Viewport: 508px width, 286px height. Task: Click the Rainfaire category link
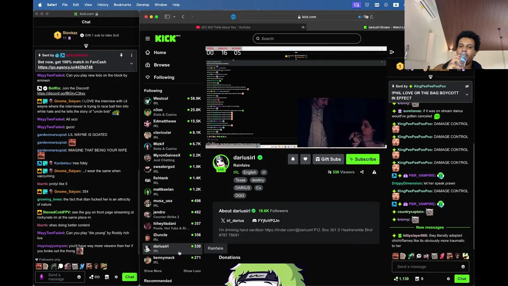point(242,165)
